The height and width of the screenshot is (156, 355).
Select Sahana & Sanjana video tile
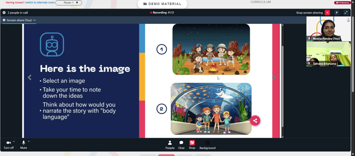[x=328, y=54]
